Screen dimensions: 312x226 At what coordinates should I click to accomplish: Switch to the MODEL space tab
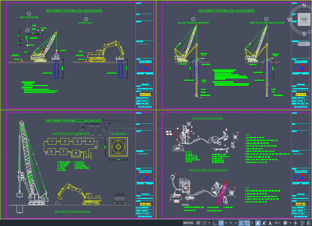point(188,223)
